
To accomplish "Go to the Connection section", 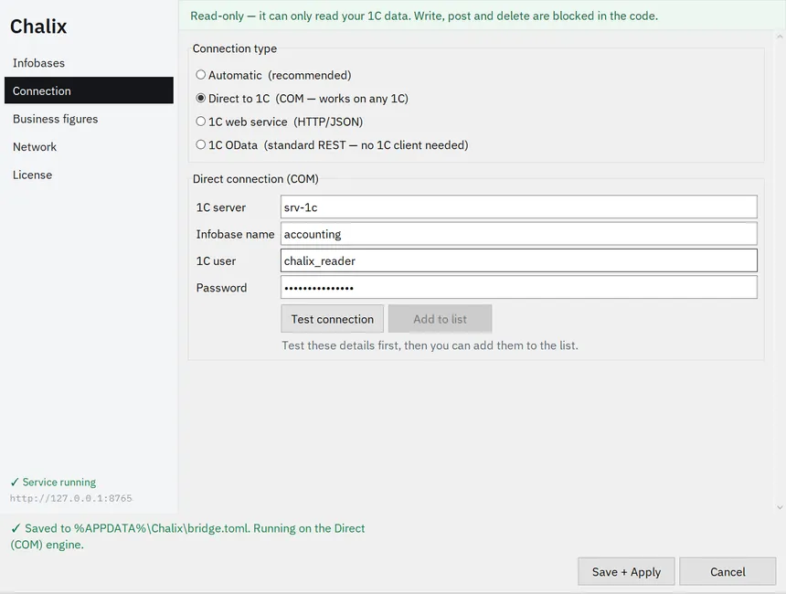I will (x=89, y=90).
